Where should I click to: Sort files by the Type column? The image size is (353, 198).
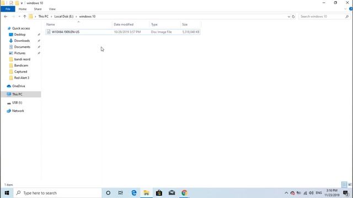coord(154,24)
